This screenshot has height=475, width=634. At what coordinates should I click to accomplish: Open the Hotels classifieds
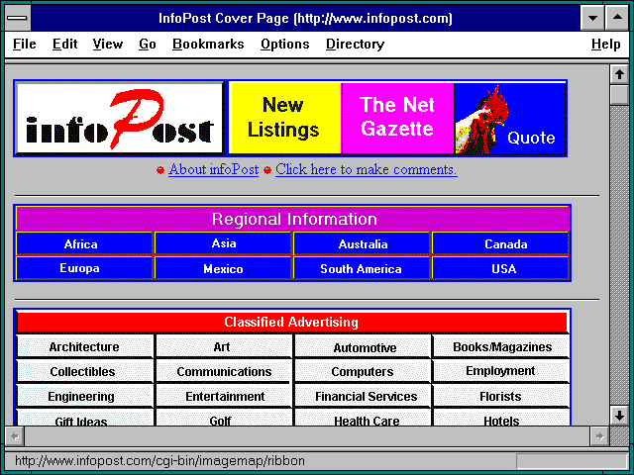[x=501, y=419]
